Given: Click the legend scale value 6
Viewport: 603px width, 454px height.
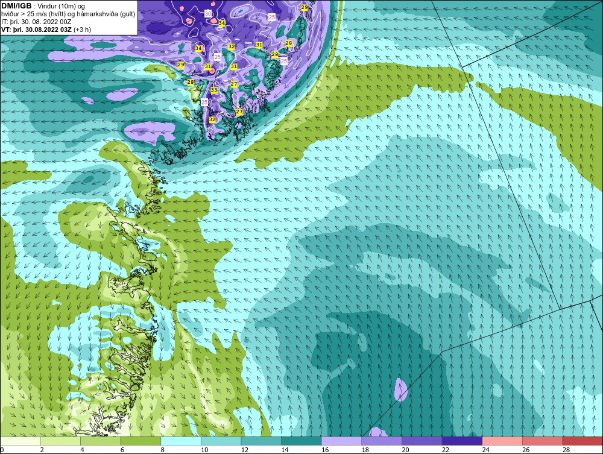Looking at the screenshot, I should point(122,450).
